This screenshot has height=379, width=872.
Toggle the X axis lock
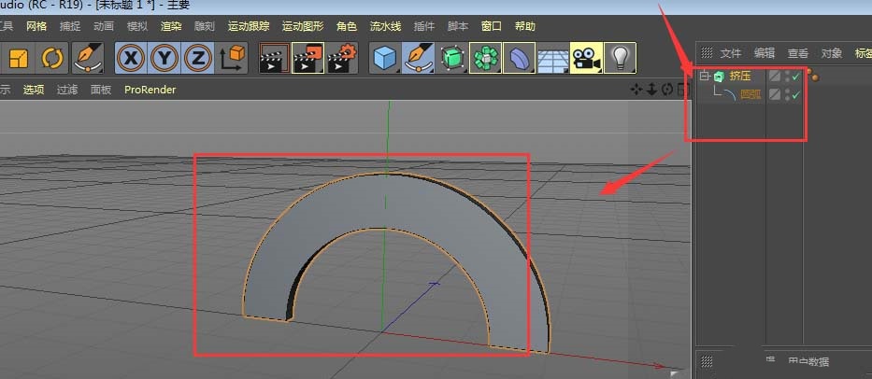(132, 59)
